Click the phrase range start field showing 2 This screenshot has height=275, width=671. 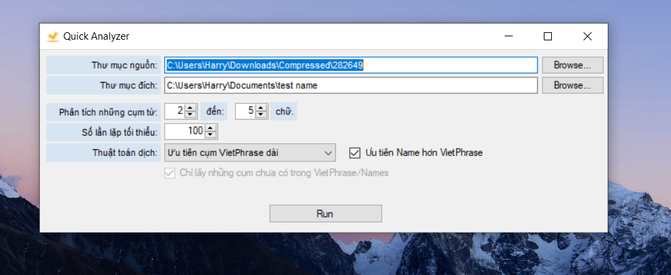click(174, 111)
